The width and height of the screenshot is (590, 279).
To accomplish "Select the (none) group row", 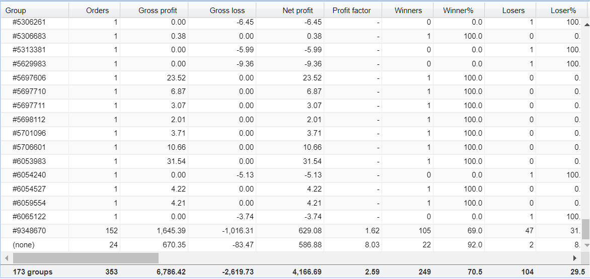I will click(291, 244).
